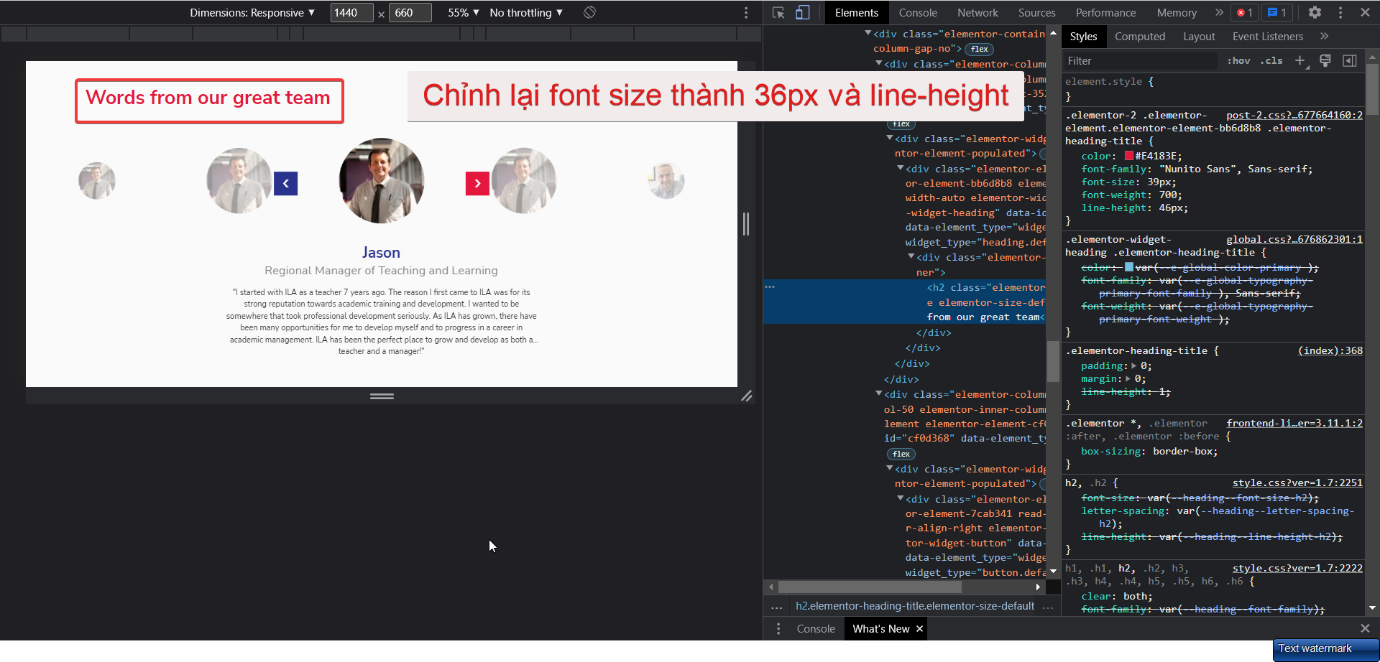Select the Event Listeners tab

[x=1268, y=37]
